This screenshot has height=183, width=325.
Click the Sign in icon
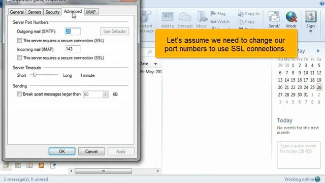tap(310, 17)
